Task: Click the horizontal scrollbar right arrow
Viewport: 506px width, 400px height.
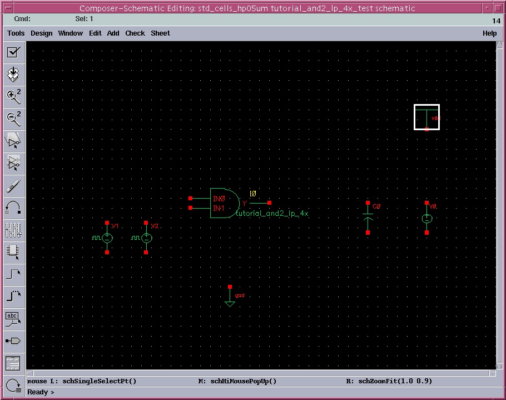Action: (493, 373)
